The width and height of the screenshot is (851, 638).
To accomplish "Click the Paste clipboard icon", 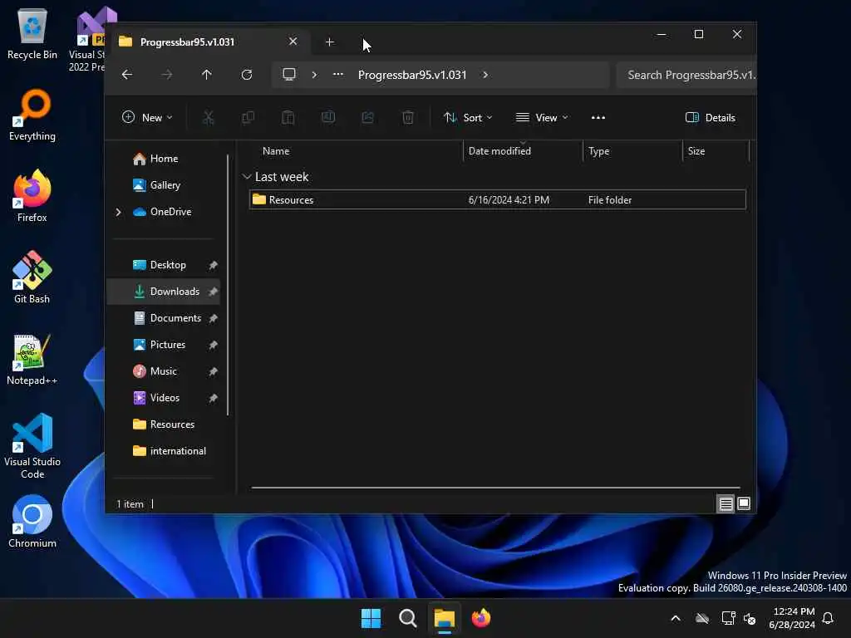I will [288, 118].
